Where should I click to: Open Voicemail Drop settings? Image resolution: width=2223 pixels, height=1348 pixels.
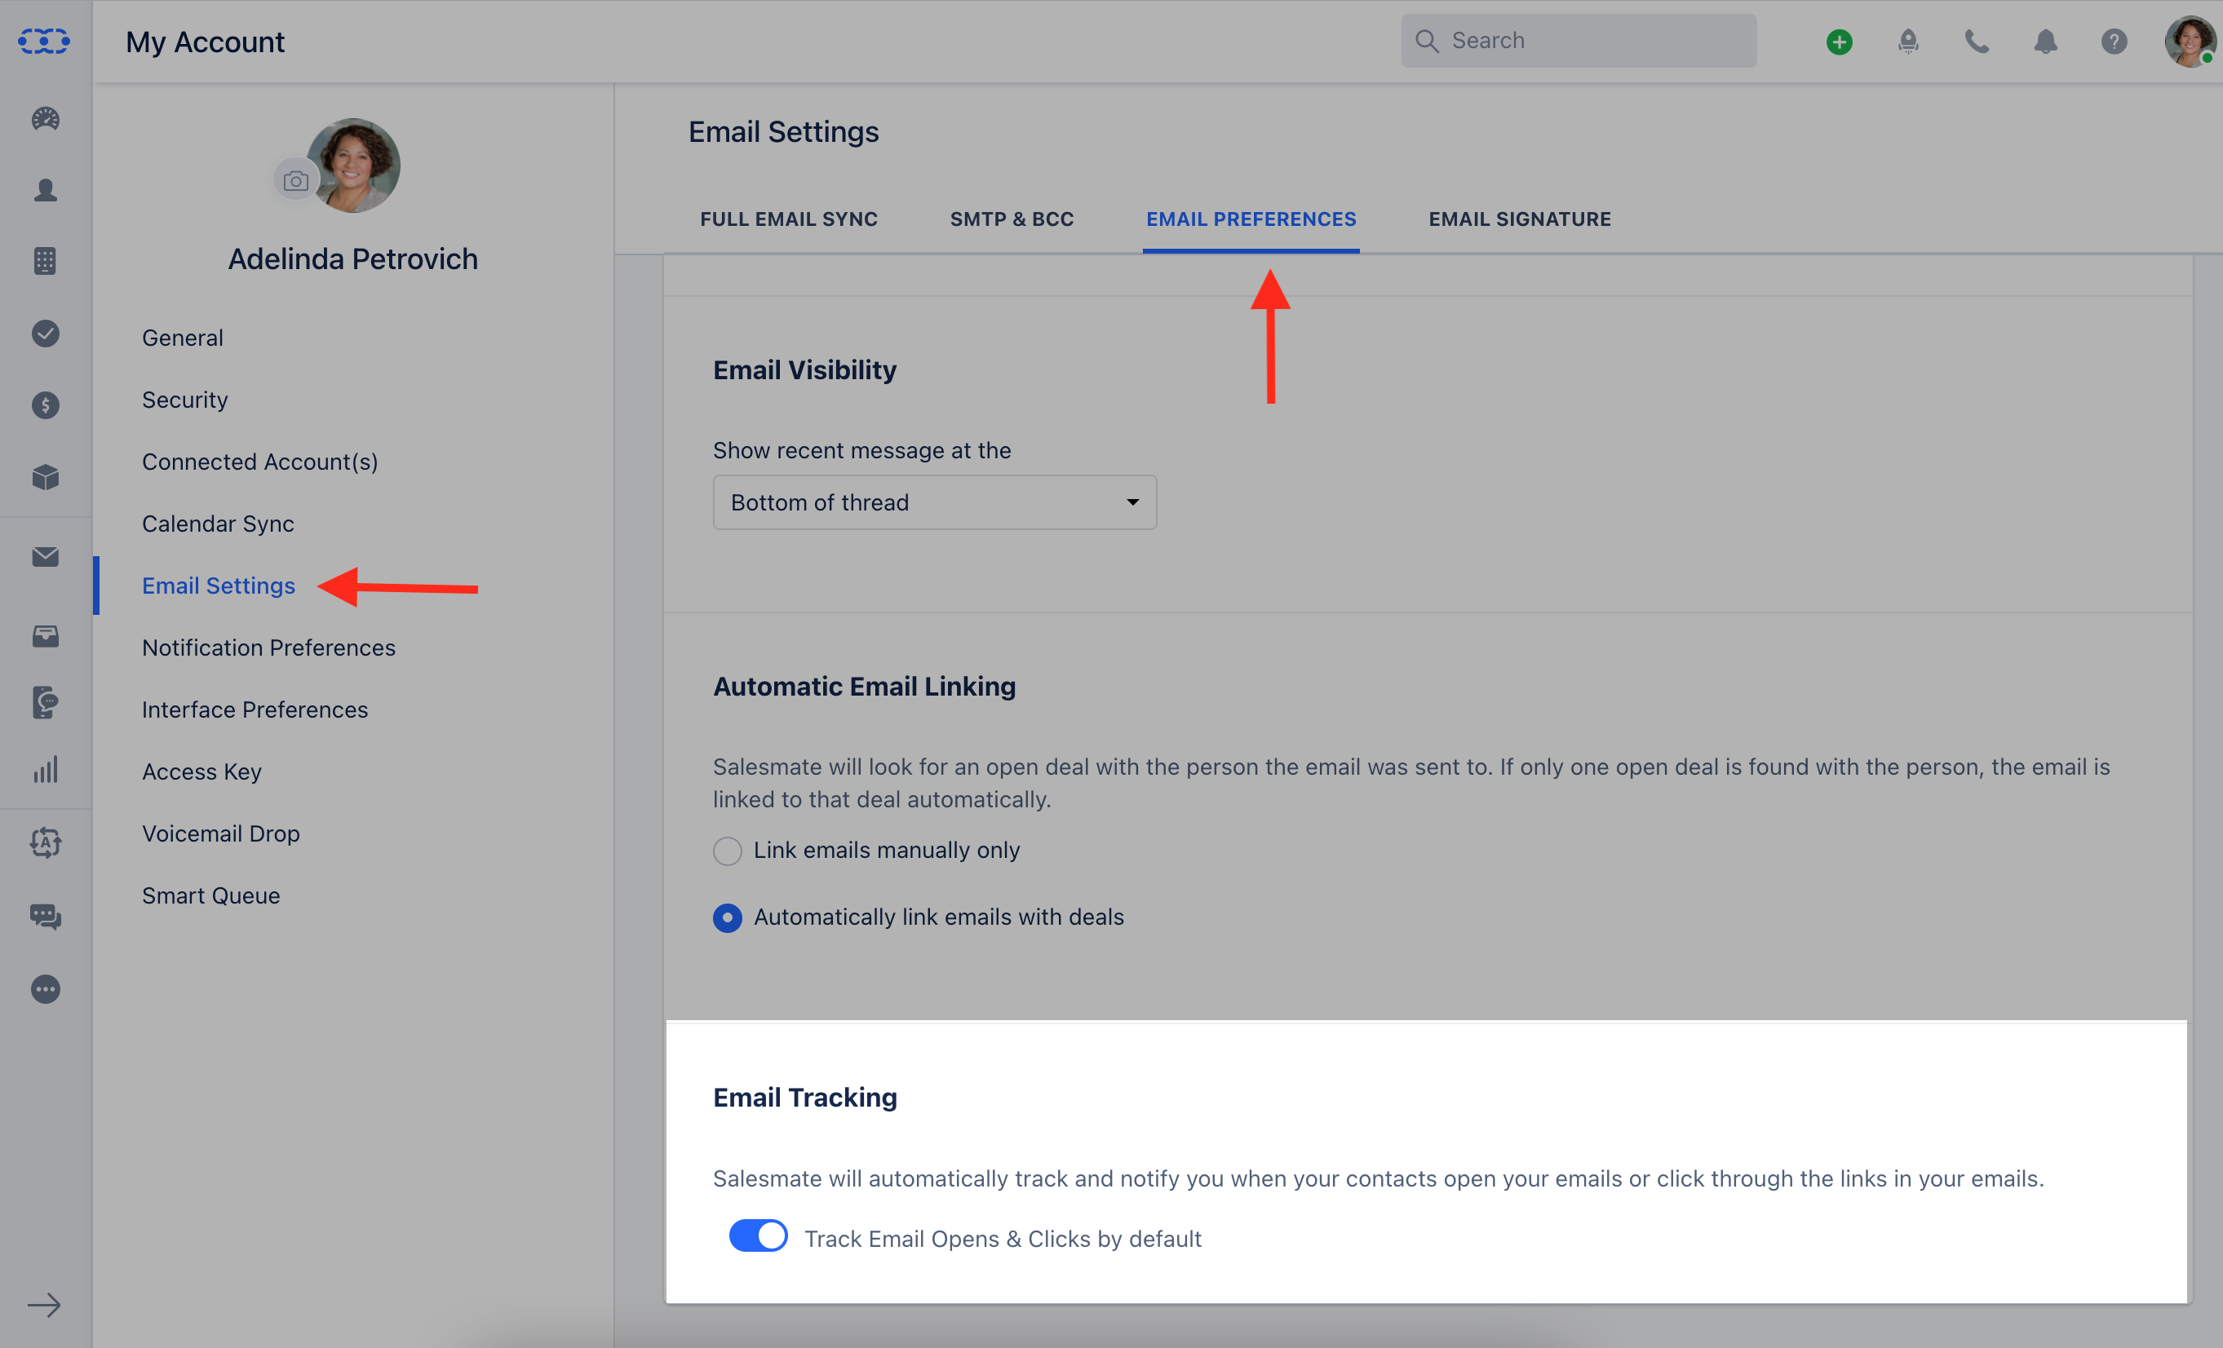pos(220,833)
